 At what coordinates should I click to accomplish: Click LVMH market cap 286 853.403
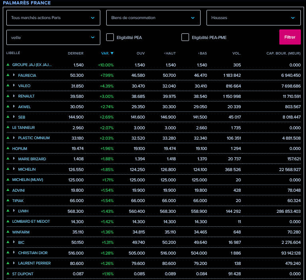coord(288,211)
